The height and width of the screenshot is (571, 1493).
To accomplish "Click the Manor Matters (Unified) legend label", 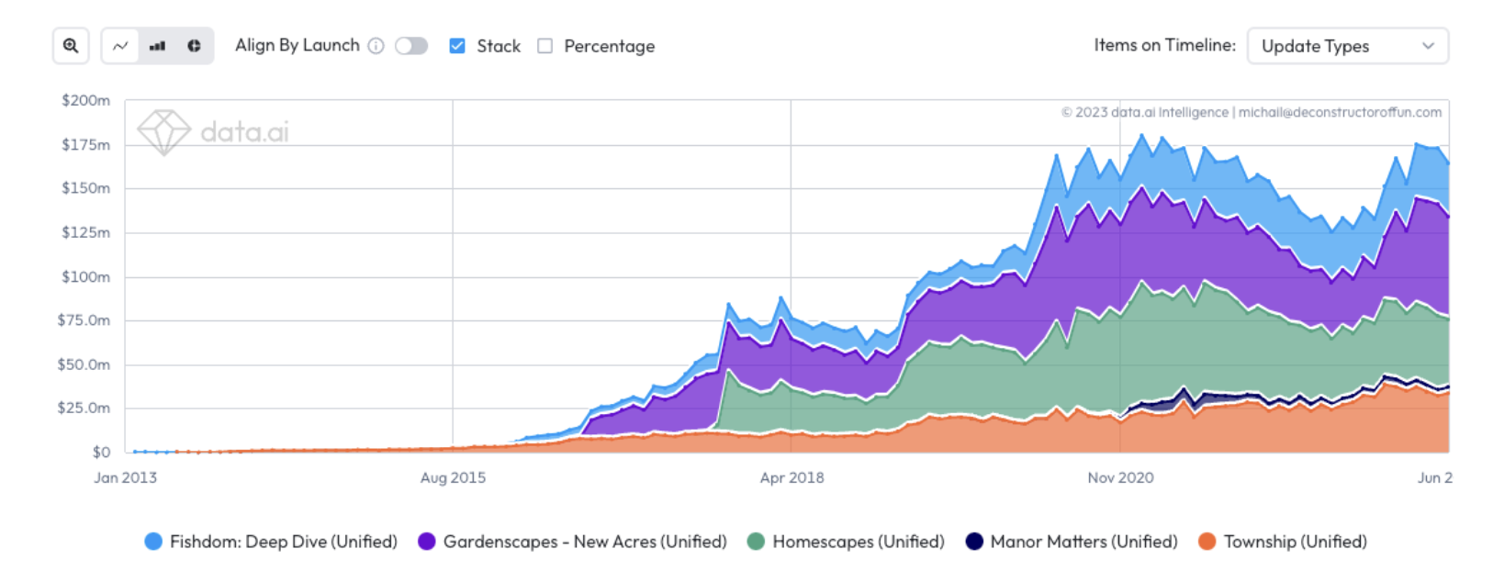I will tap(1084, 542).
